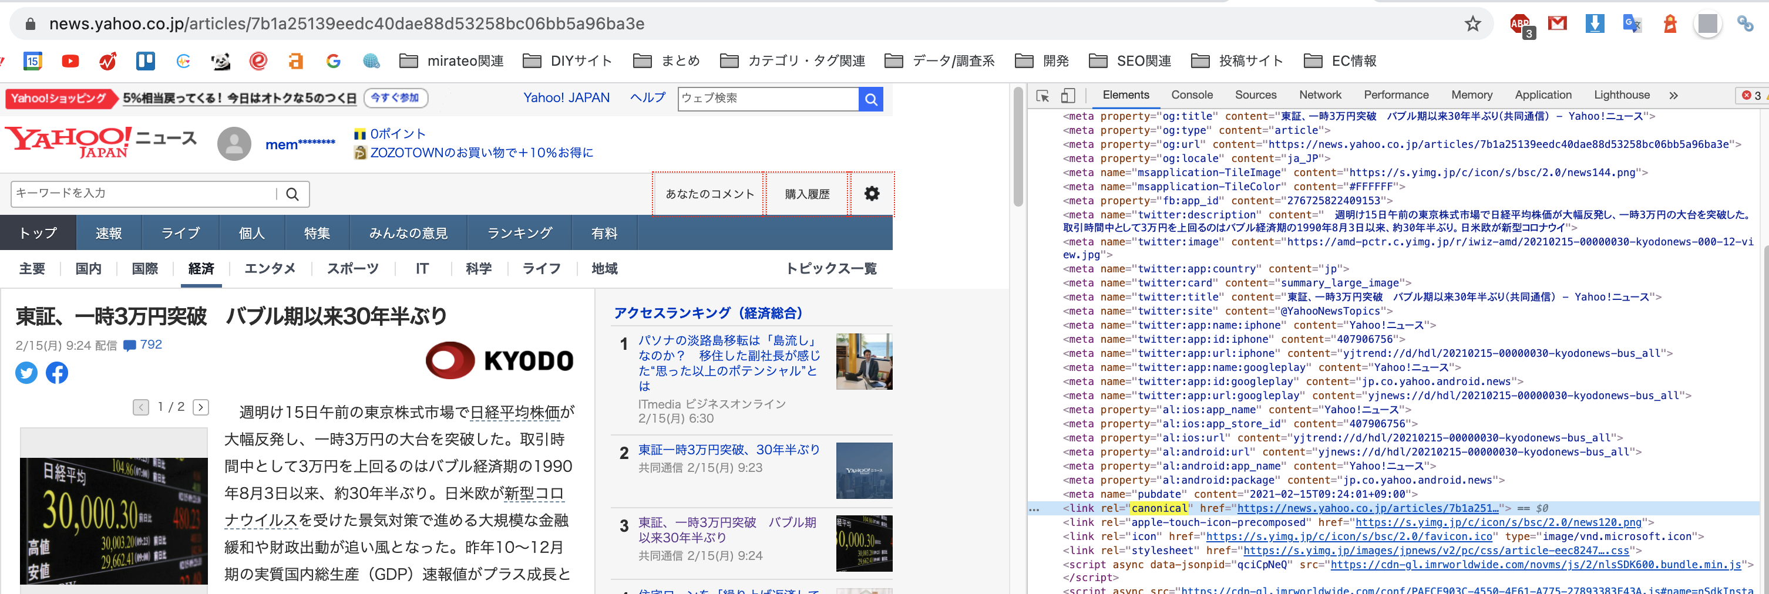Select the エンタメ category tab
The image size is (1769, 594).
[270, 269]
